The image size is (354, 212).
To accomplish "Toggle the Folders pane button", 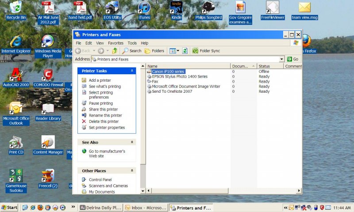I will pyautogui.click(x=154, y=51).
